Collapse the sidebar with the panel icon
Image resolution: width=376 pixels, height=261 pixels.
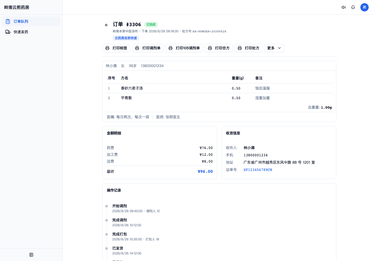(31, 255)
